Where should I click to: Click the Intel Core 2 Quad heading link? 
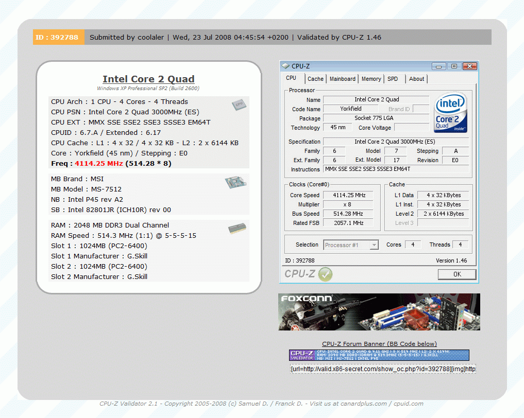[x=148, y=79]
